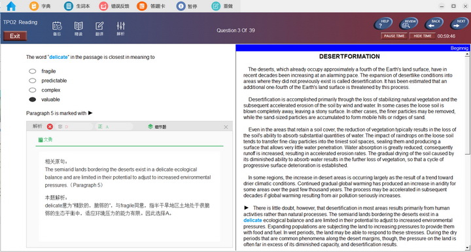Screen dimensions: 471x252
Task: Click the PAUSE TIME button
Action: click(x=394, y=36)
